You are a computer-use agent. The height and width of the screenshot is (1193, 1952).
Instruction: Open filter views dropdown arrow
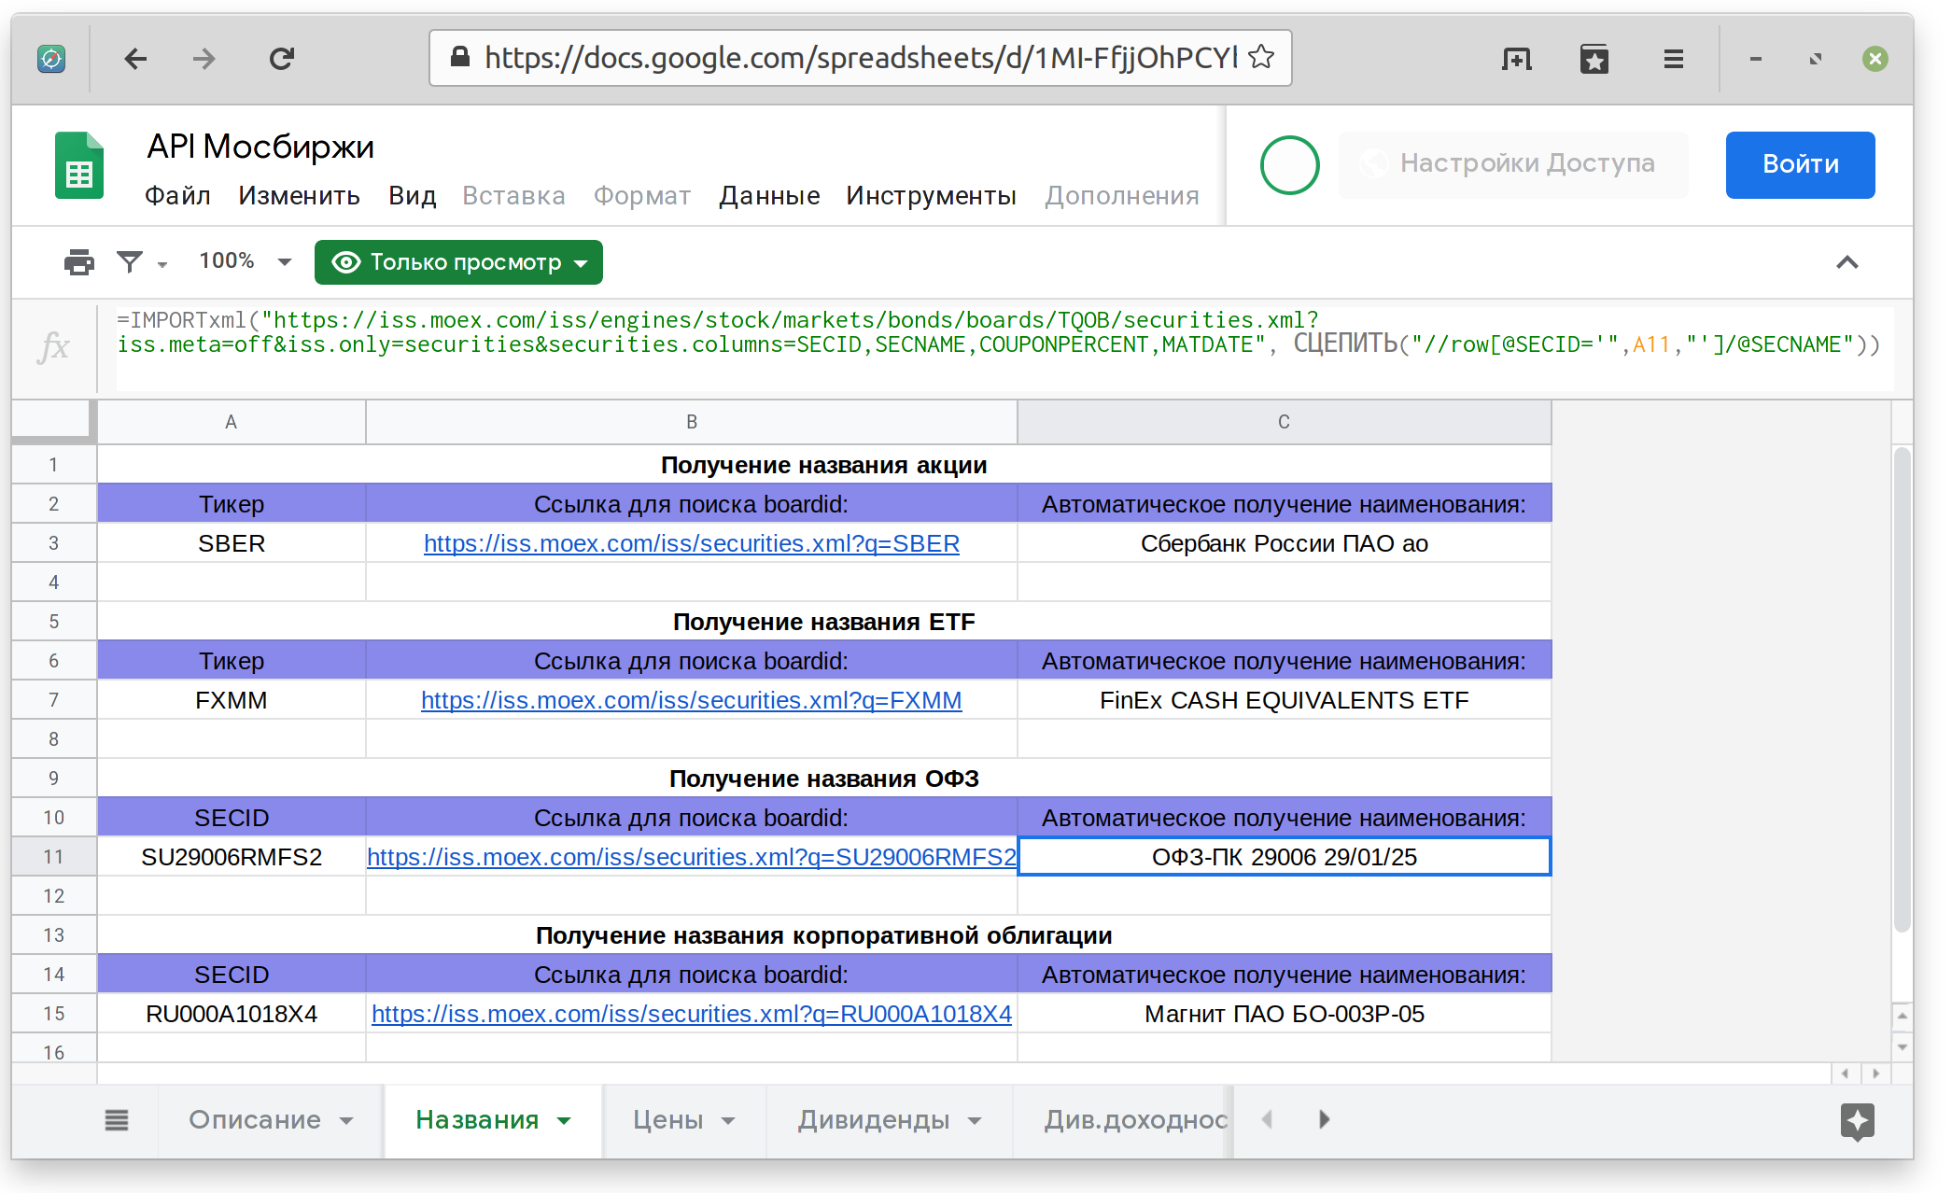pos(162,265)
